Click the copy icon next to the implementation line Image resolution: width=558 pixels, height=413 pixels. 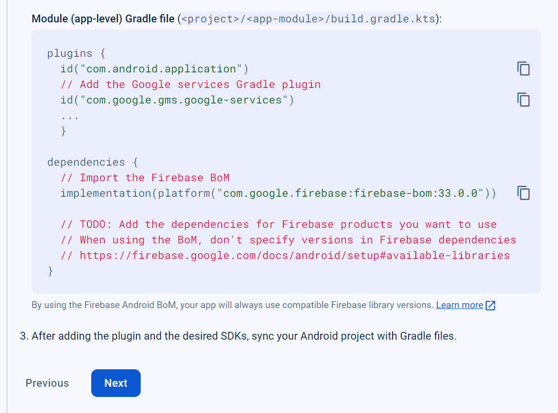(x=523, y=193)
